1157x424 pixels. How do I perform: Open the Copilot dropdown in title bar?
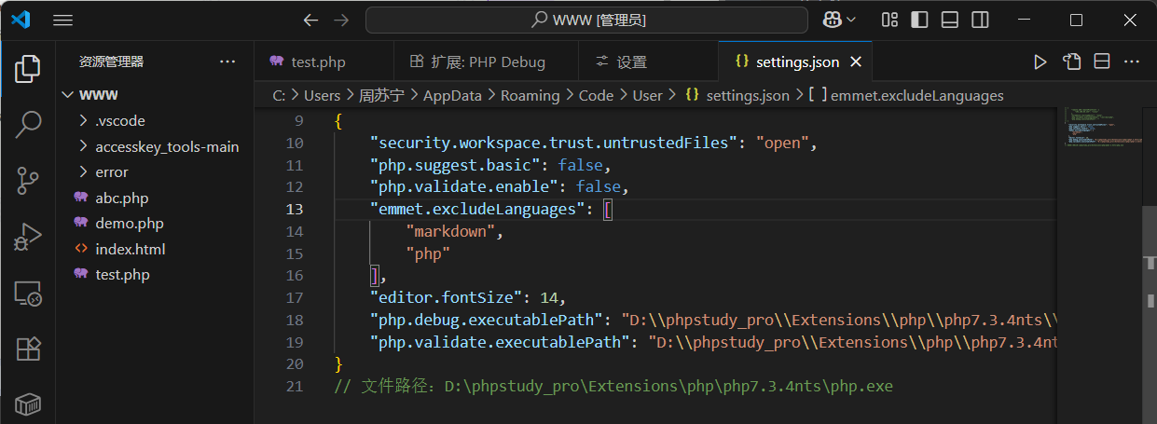[840, 20]
